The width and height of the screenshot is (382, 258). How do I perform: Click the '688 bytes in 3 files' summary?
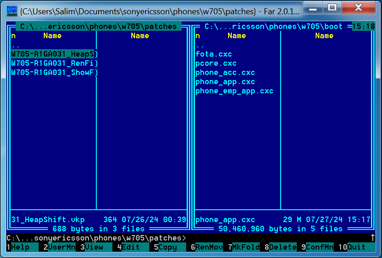tap(99, 229)
